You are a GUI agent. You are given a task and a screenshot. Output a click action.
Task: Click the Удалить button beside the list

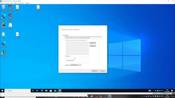tap(93, 46)
